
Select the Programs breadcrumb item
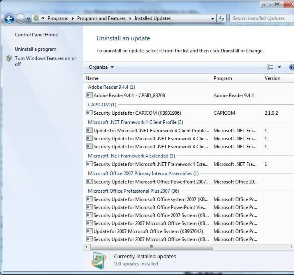pos(57,18)
